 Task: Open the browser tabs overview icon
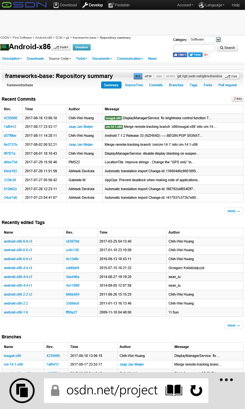click(x=22, y=390)
